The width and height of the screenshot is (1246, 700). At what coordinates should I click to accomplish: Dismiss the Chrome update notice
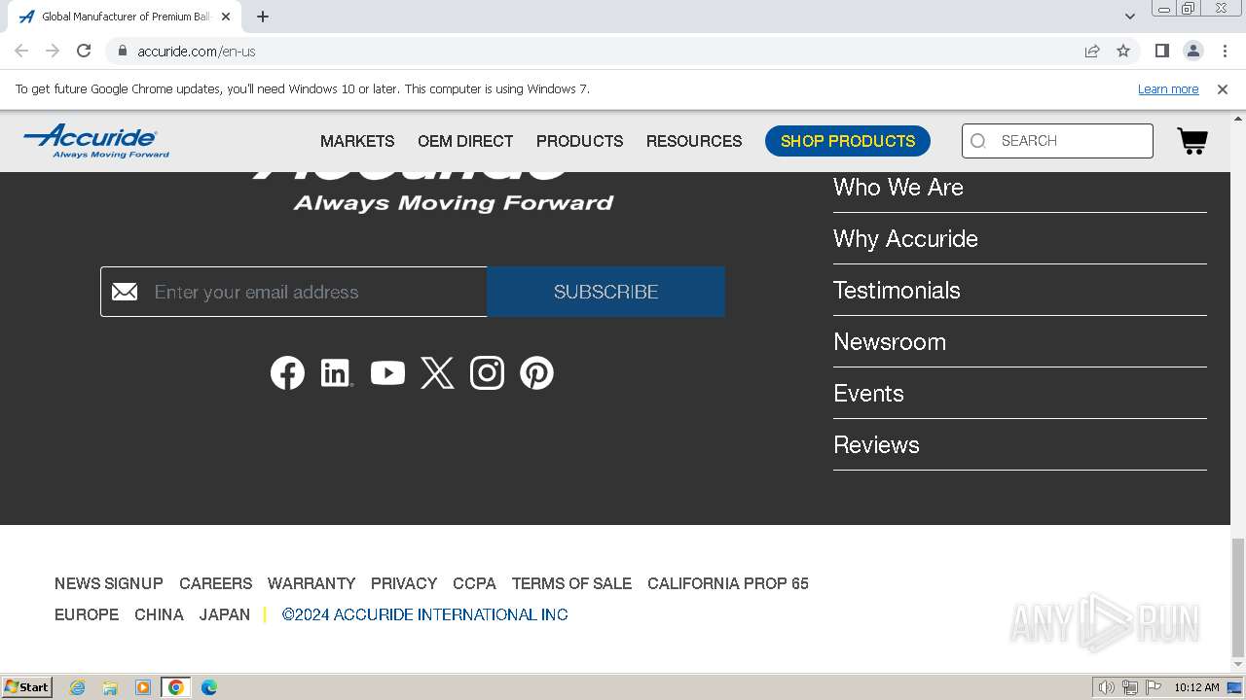tap(1223, 88)
